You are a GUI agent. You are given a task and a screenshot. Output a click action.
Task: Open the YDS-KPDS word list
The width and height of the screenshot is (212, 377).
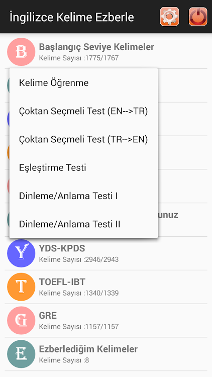pyautogui.click(x=106, y=253)
